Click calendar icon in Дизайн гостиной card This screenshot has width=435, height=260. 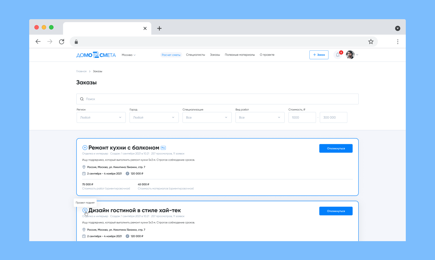(84, 236)
